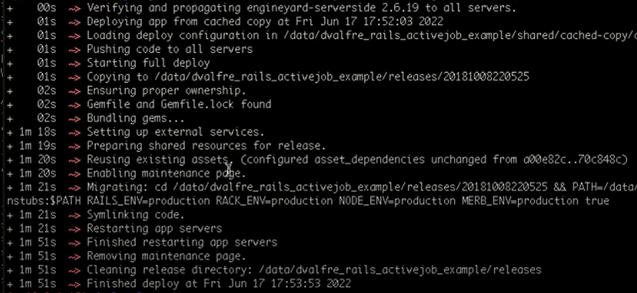Click "Preparing shared resources for release." line
637x293 pixels.
coord(206,146)
